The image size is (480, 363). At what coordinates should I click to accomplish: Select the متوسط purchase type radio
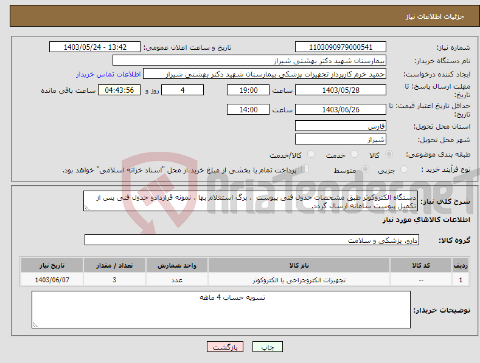click(365, 169)
